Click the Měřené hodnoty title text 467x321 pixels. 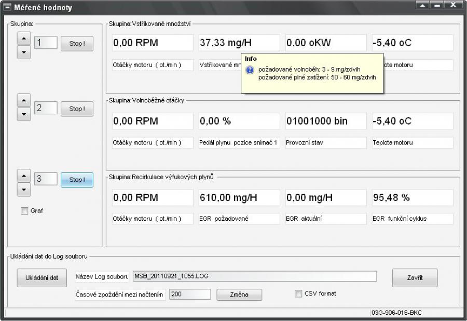43,7
